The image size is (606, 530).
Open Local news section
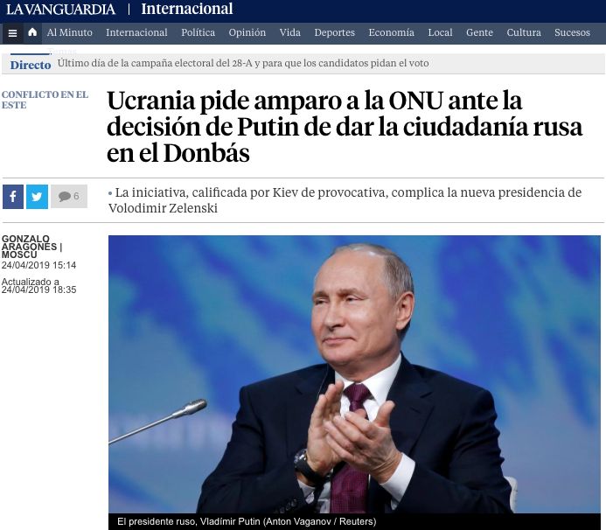pos(440,32)
